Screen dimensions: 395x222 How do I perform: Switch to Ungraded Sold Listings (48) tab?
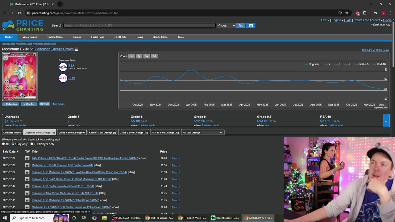click(x=39, y=133)
